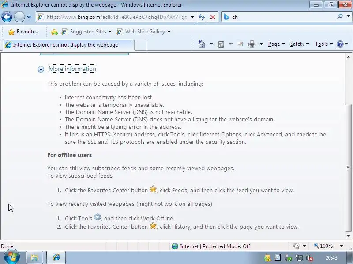Image resolution: width=353 pixels, height=264 pixels.
Task: Click the Bing logo in the search box
Action: click(226, 17)
